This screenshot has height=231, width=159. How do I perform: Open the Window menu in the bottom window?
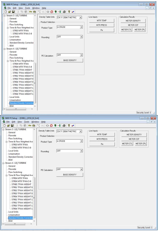tap(35, 122)
